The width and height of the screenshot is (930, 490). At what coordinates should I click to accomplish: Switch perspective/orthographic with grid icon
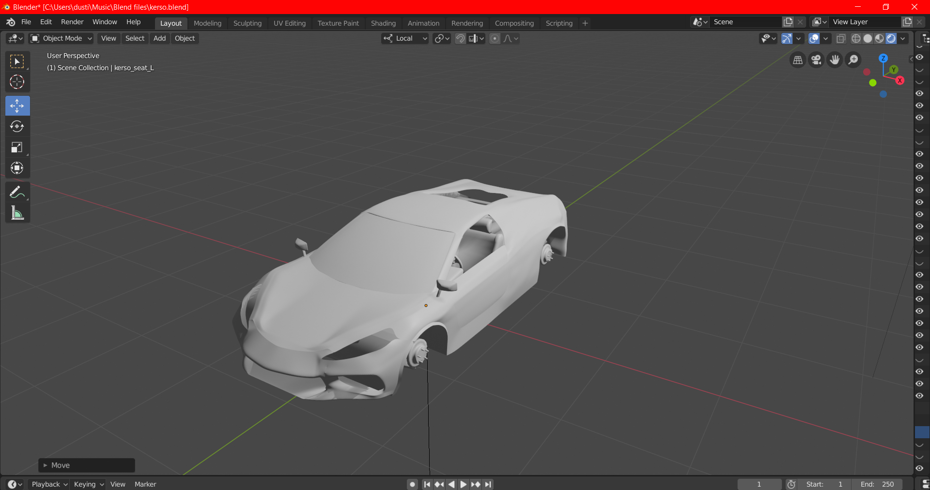pyautogui.click(x=798, y=60)
